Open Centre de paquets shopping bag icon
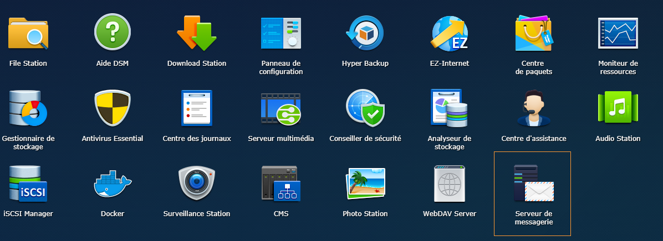 click(x=534, y=33)
